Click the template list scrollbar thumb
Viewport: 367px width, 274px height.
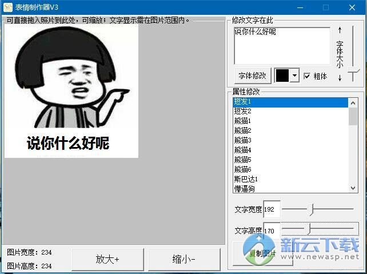353,116
